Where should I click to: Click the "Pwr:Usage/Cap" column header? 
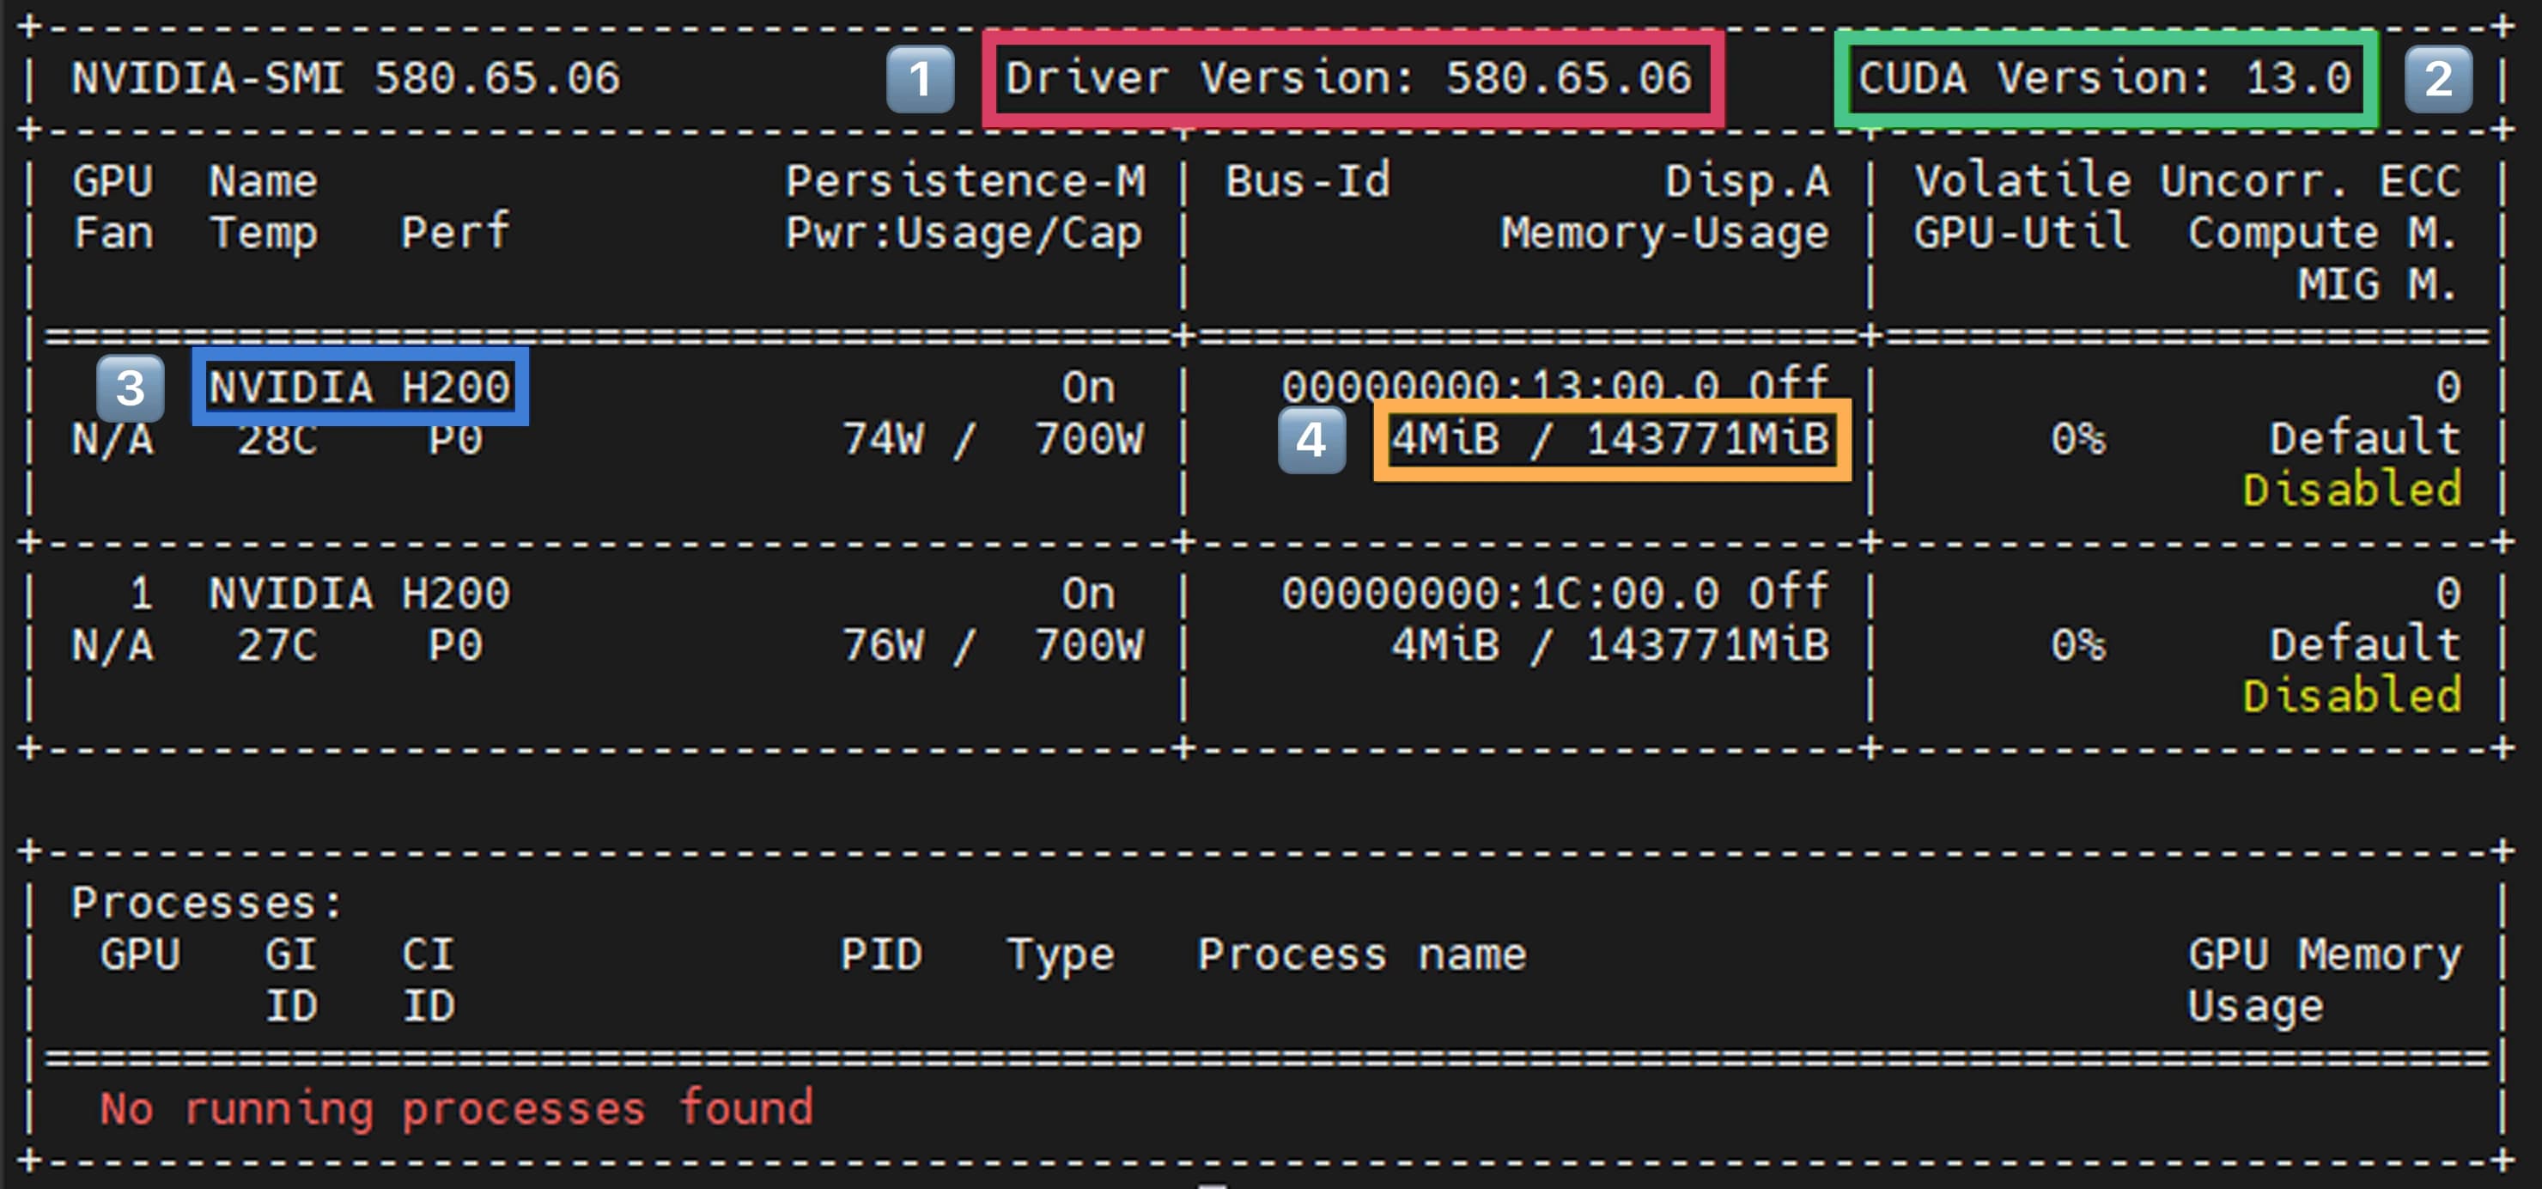(x=964, y=234)
